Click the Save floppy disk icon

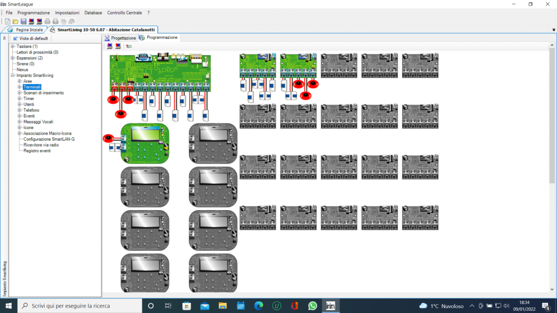23,21
